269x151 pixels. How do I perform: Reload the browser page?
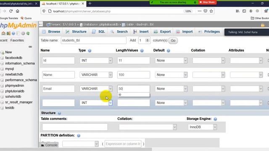pos(11,11)
